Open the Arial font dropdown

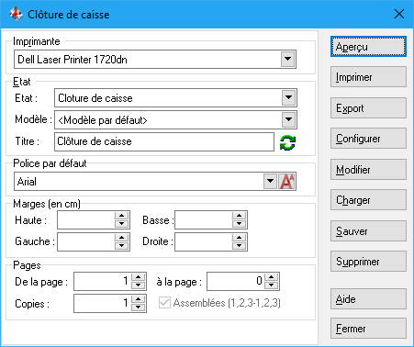pyautogui.click(x=270, y=182)
